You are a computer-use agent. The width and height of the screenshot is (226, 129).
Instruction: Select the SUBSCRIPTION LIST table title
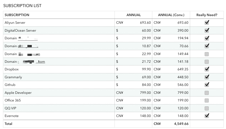coord(22,5)
